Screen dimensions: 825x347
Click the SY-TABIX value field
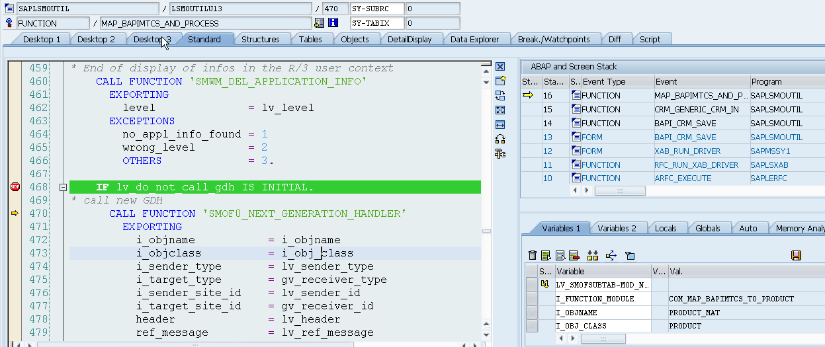coord(432,23)
